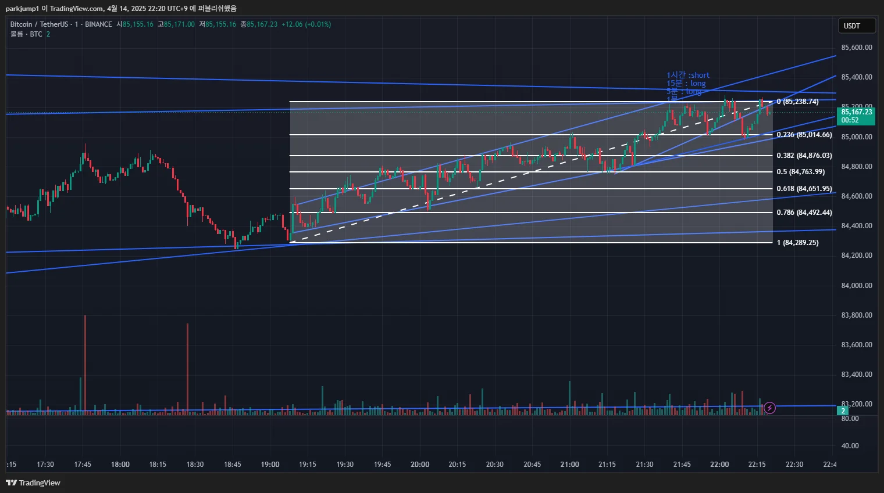The width and height of the screenshot is (884, 493).
Task: Select the 볼륨 · BTC indicator legend
Action: point(26,34)
